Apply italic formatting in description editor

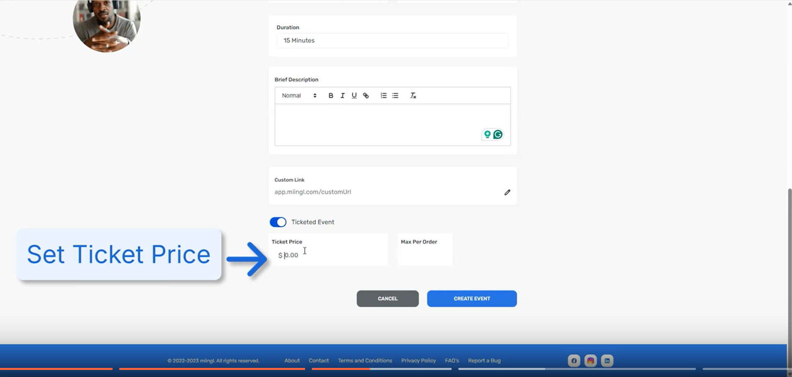coord(342,96)
